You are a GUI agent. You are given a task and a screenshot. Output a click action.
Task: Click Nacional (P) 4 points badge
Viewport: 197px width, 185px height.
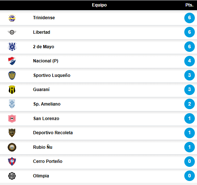(x=189, y=61)
